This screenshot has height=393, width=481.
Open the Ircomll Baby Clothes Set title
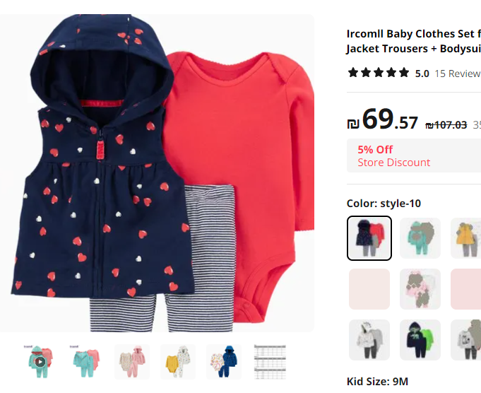(414, 41)
